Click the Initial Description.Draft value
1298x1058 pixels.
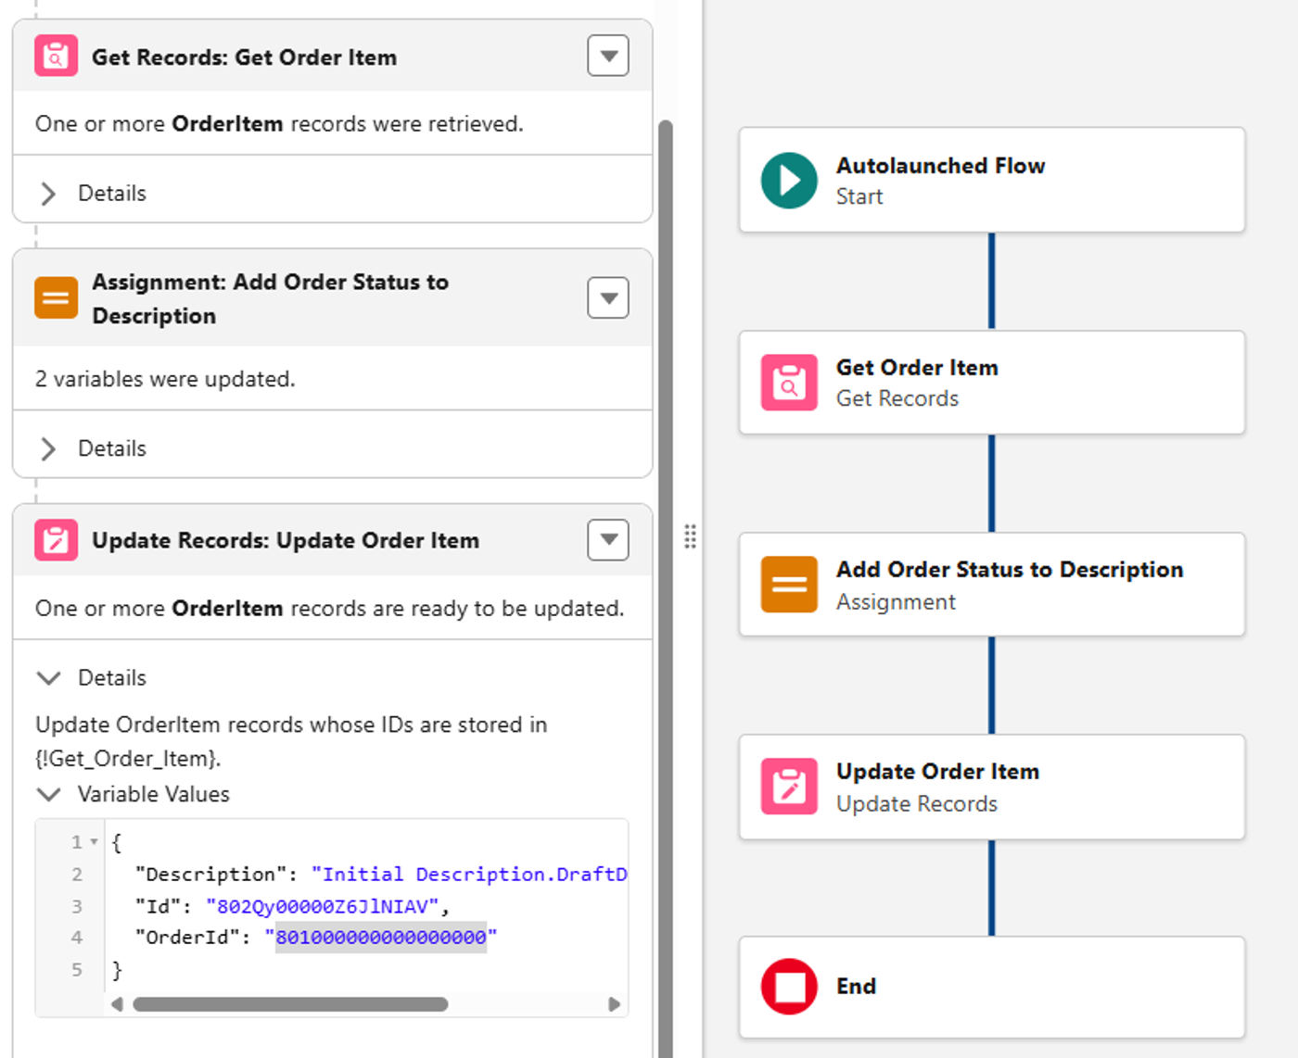click(x=469, y=875)
